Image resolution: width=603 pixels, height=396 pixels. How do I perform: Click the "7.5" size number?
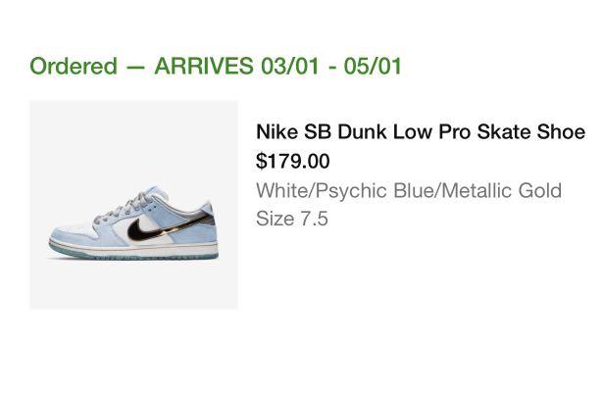(314, 219)
